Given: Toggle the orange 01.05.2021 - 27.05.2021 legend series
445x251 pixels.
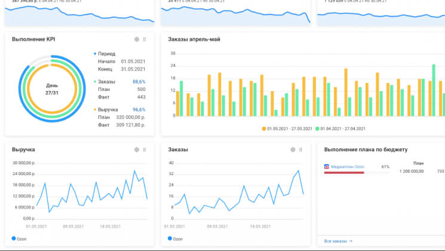Looking at the screenshot, I should (287, 128).
